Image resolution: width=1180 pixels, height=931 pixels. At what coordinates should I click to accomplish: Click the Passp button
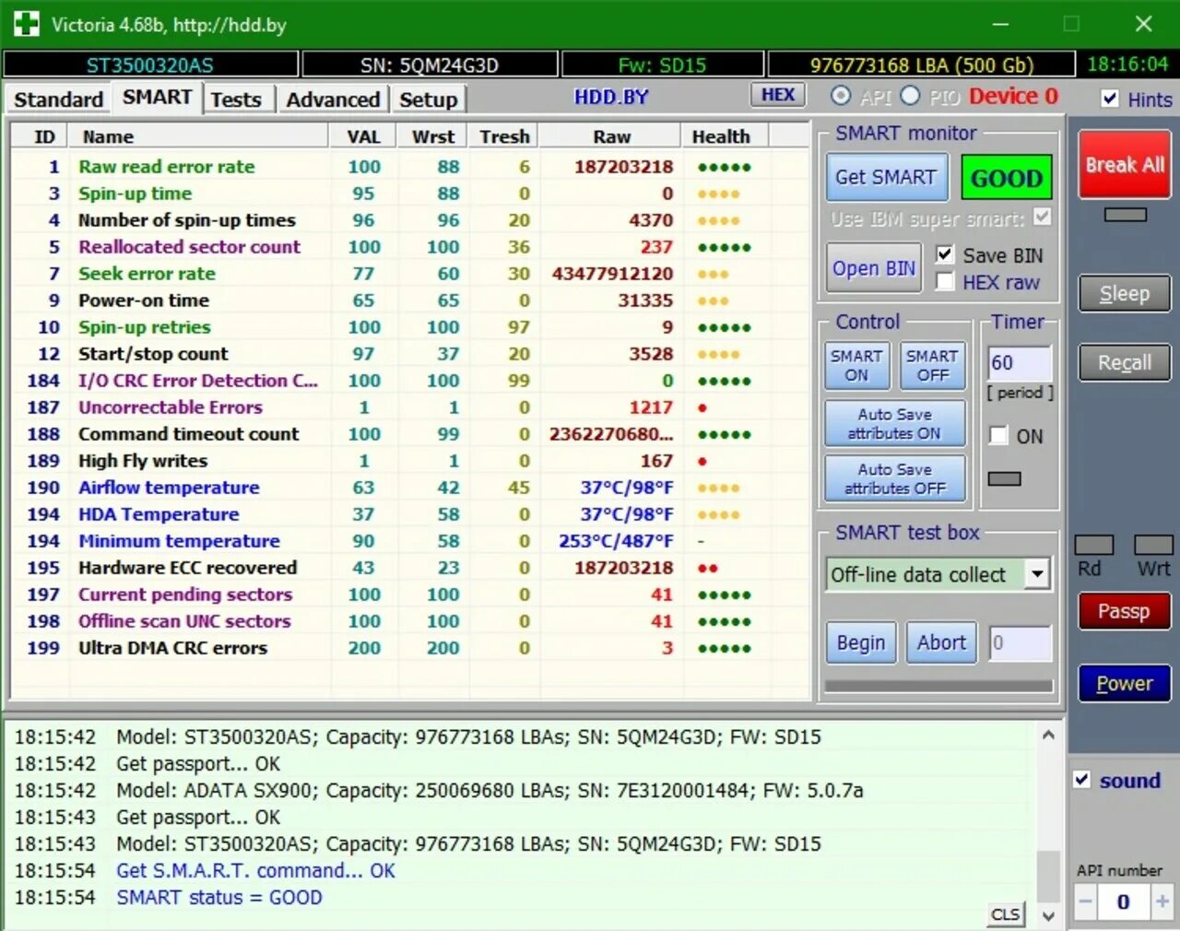coord(1125,611)
